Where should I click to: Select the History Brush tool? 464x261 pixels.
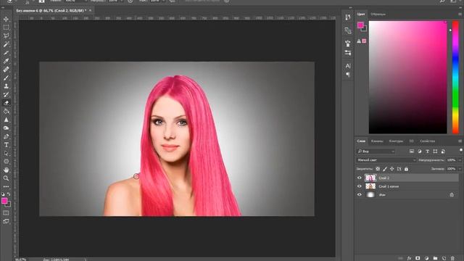6,95
